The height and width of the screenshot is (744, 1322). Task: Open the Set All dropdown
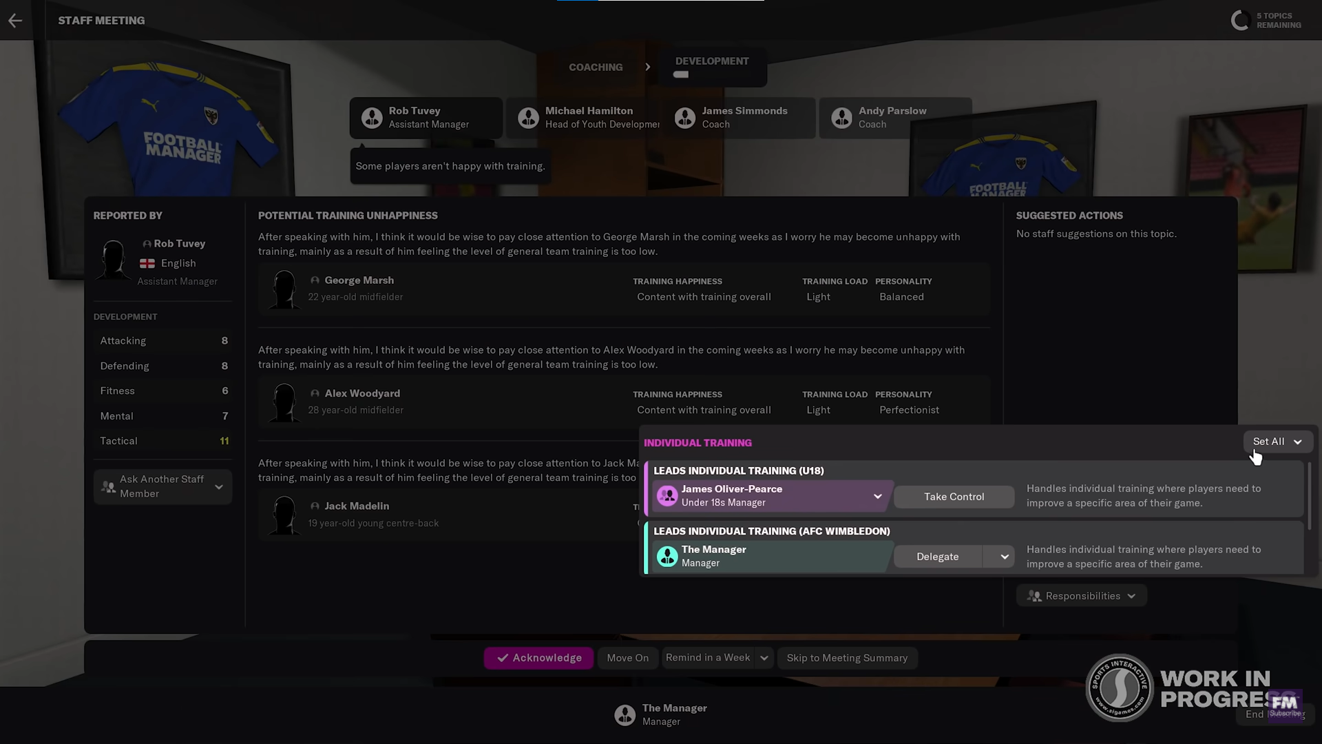coord(1278,442)
